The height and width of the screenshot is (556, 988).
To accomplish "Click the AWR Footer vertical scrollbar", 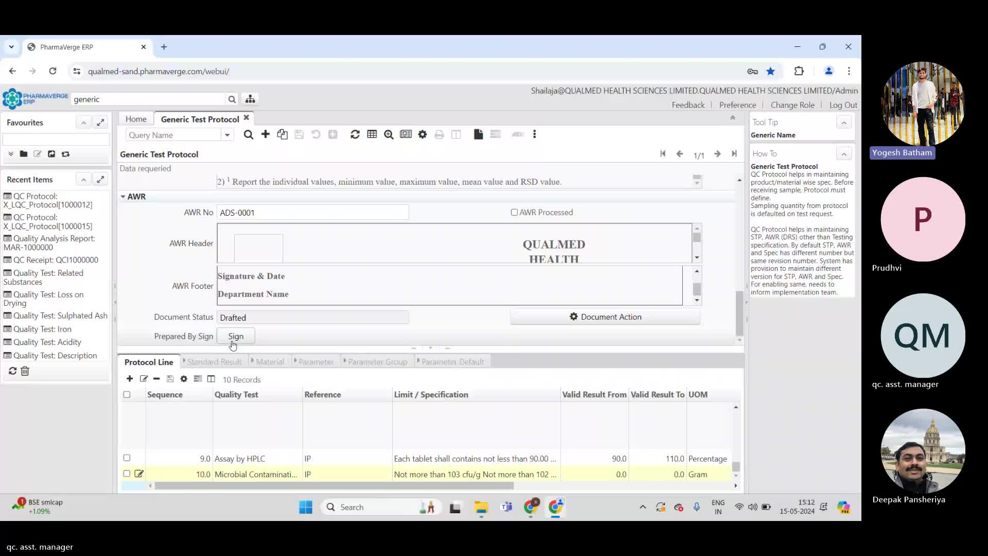I will 697,286.
